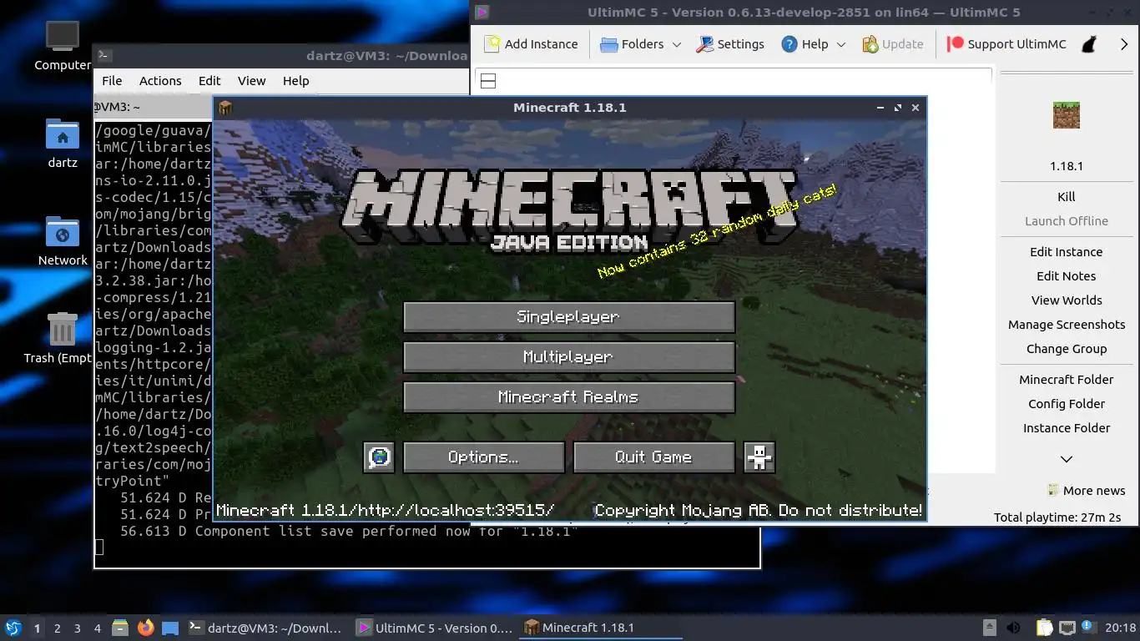
Task: Open the Edit menu in terminal
Action: pyautogui.click(x=209, y=81)
